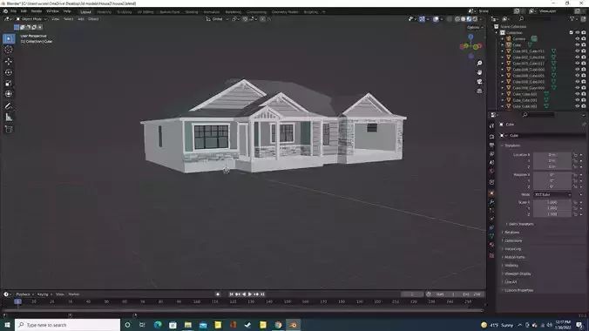This screenshot has height=331, width=589.
Task: Toggle lock for Location X
Action: coord(575,155)
